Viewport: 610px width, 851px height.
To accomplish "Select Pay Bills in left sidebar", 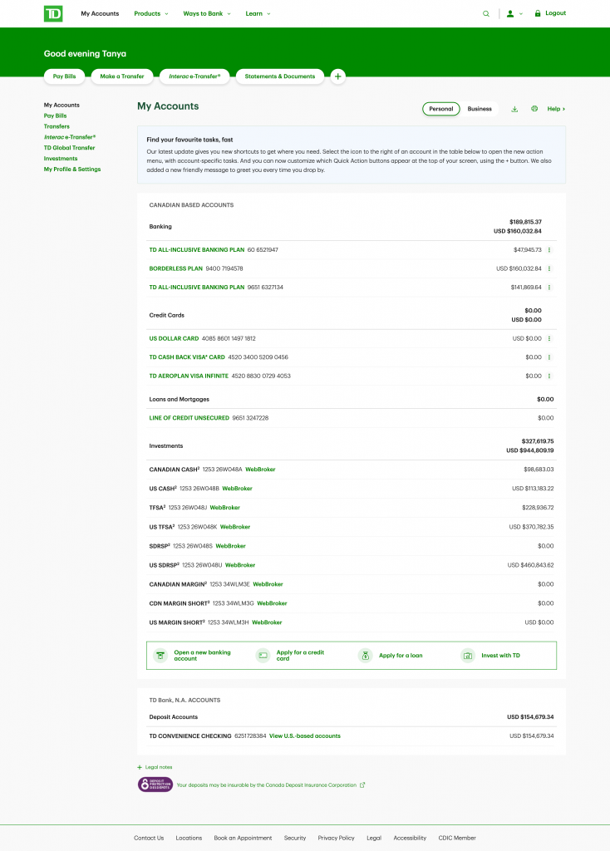I will point(56,116).
